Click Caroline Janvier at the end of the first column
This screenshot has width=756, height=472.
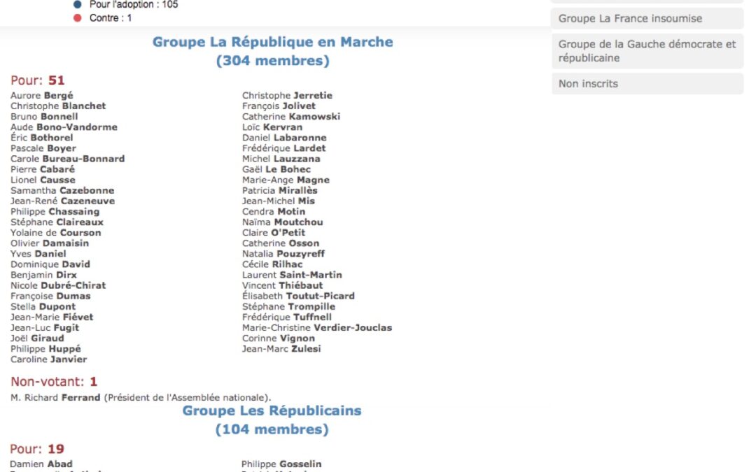(x=49, y=359)
